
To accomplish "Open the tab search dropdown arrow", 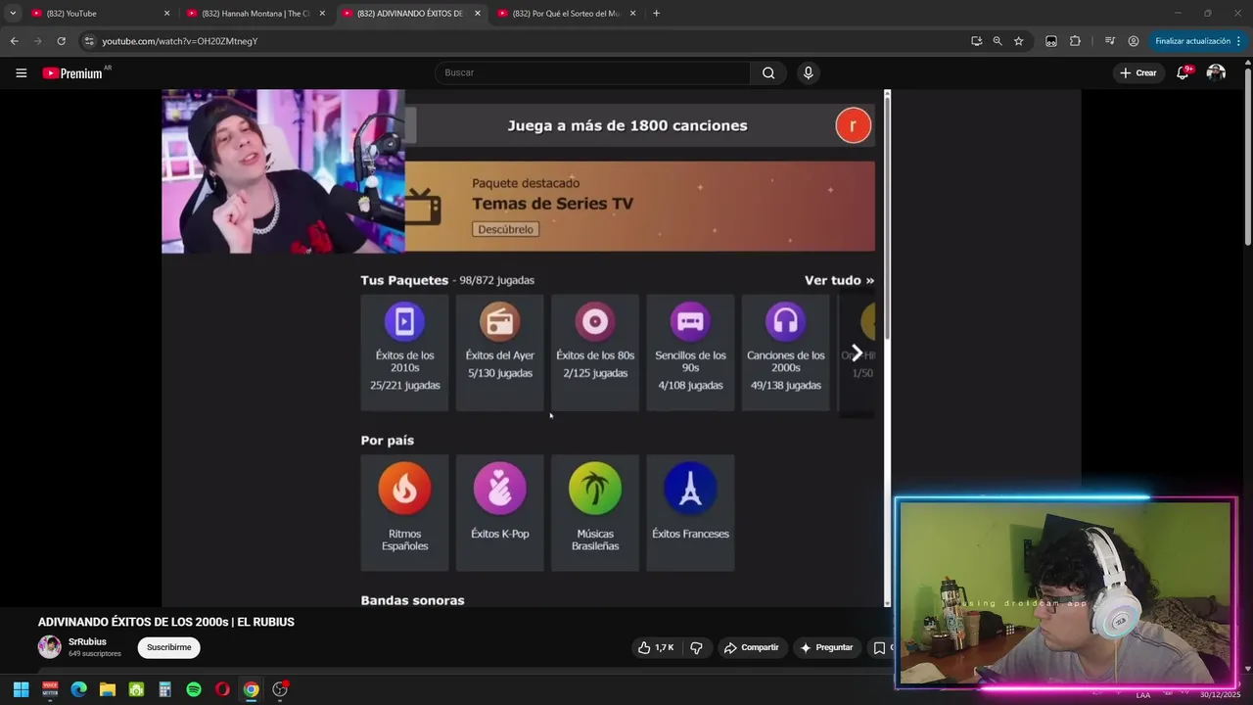I will 13,14.
